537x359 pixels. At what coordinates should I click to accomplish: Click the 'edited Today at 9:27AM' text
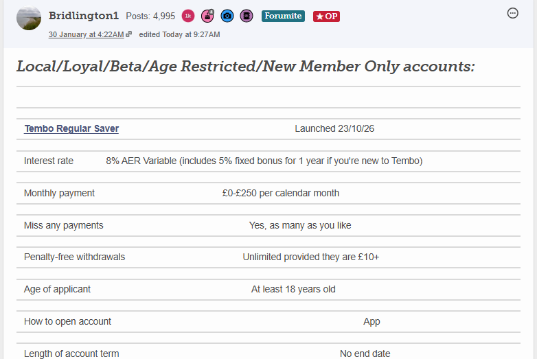click(x=179, y=34)
